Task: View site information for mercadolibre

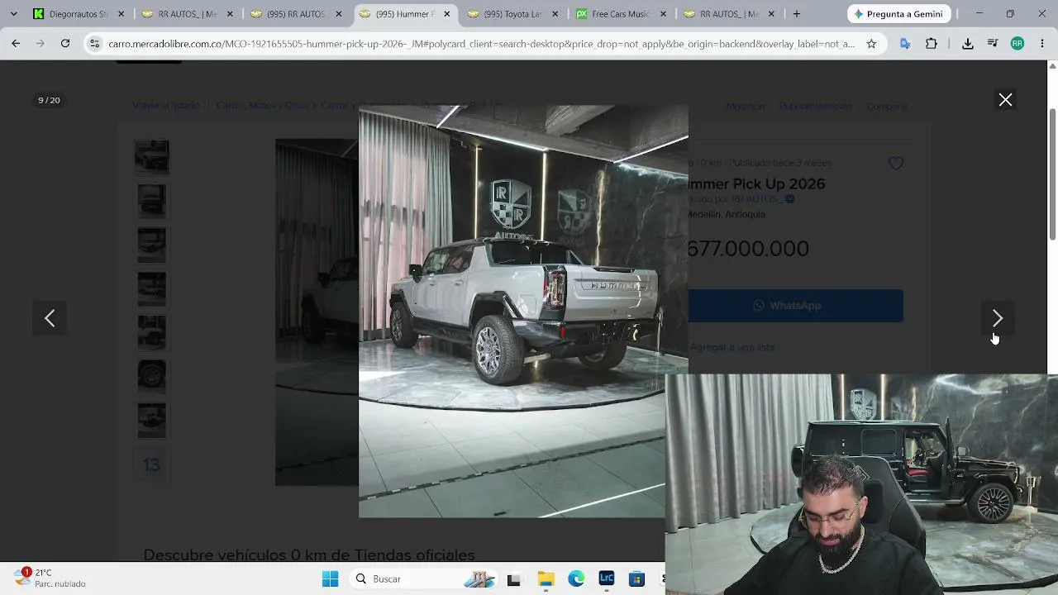Action: point(95,44)
